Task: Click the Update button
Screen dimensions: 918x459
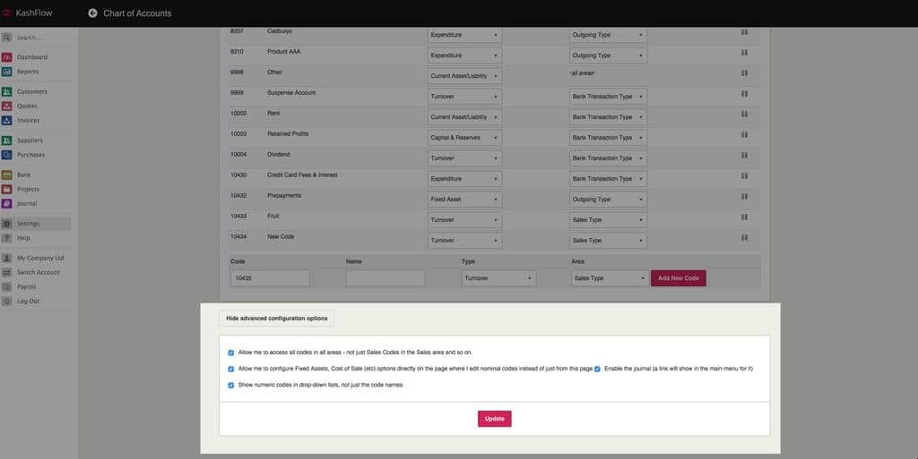Action: (x=494, y=419)
